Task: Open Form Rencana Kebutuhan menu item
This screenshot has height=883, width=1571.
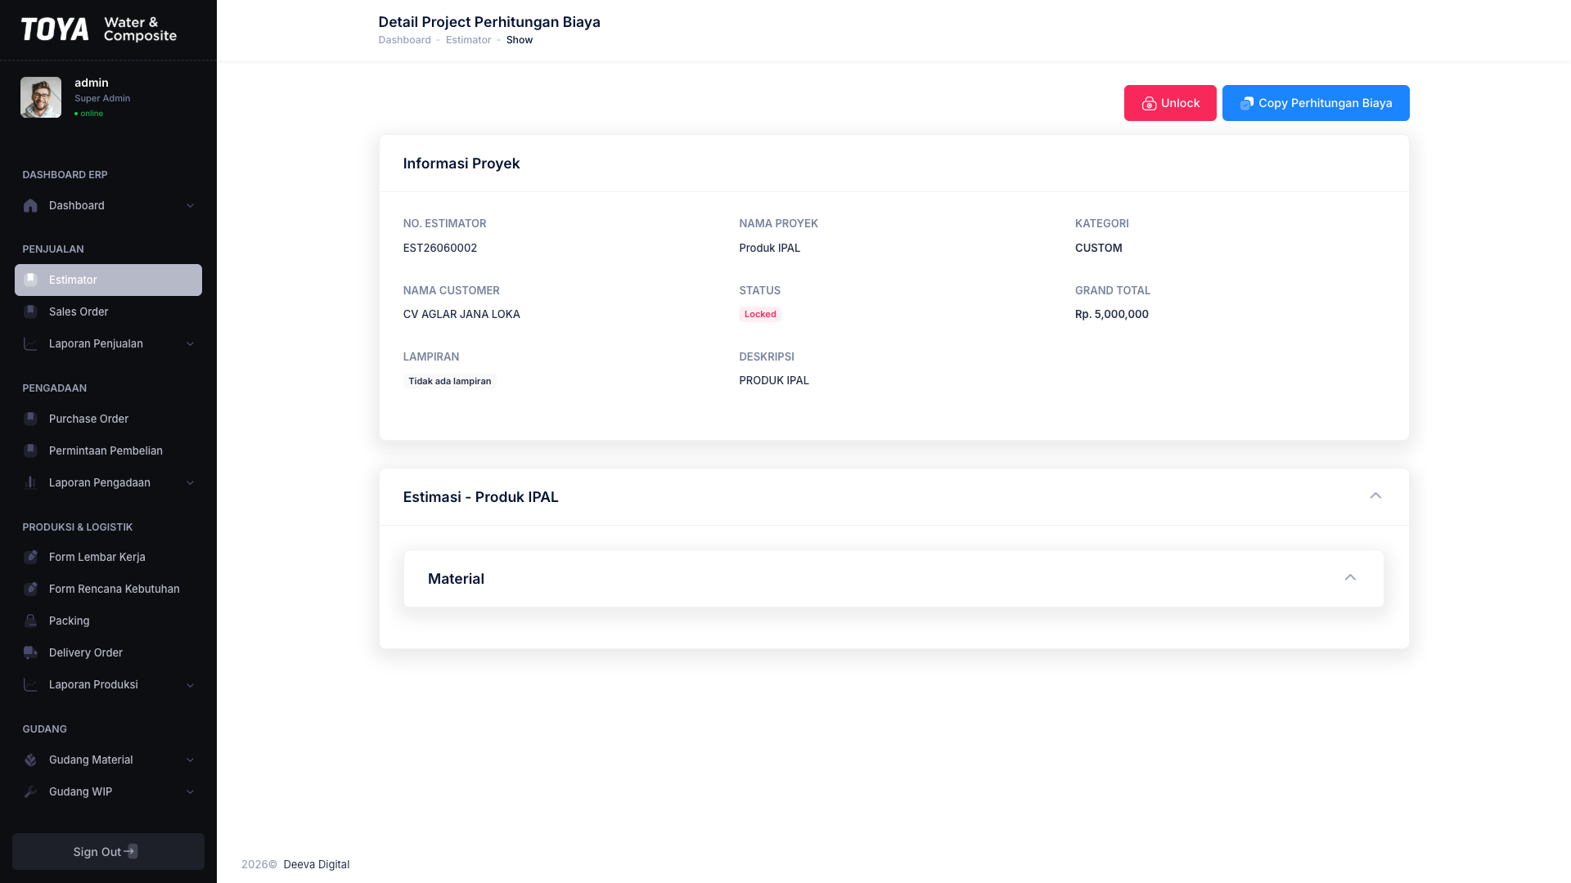Action: [x=108, y=589]
